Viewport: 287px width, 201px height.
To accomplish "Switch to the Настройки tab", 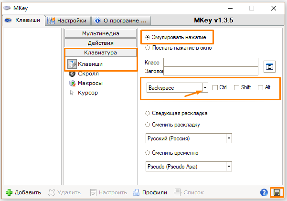I will pos(68,21).
